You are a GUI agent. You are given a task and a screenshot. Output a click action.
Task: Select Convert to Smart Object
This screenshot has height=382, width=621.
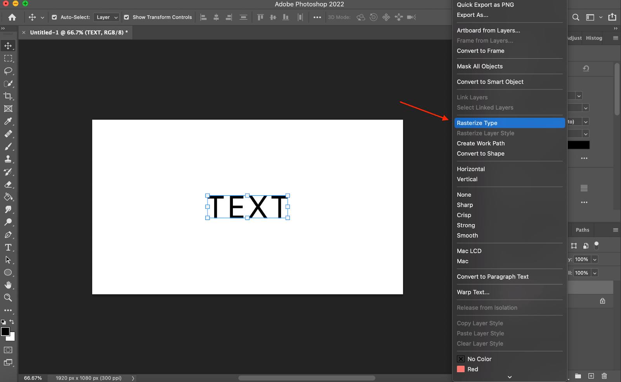pos(490,82)
